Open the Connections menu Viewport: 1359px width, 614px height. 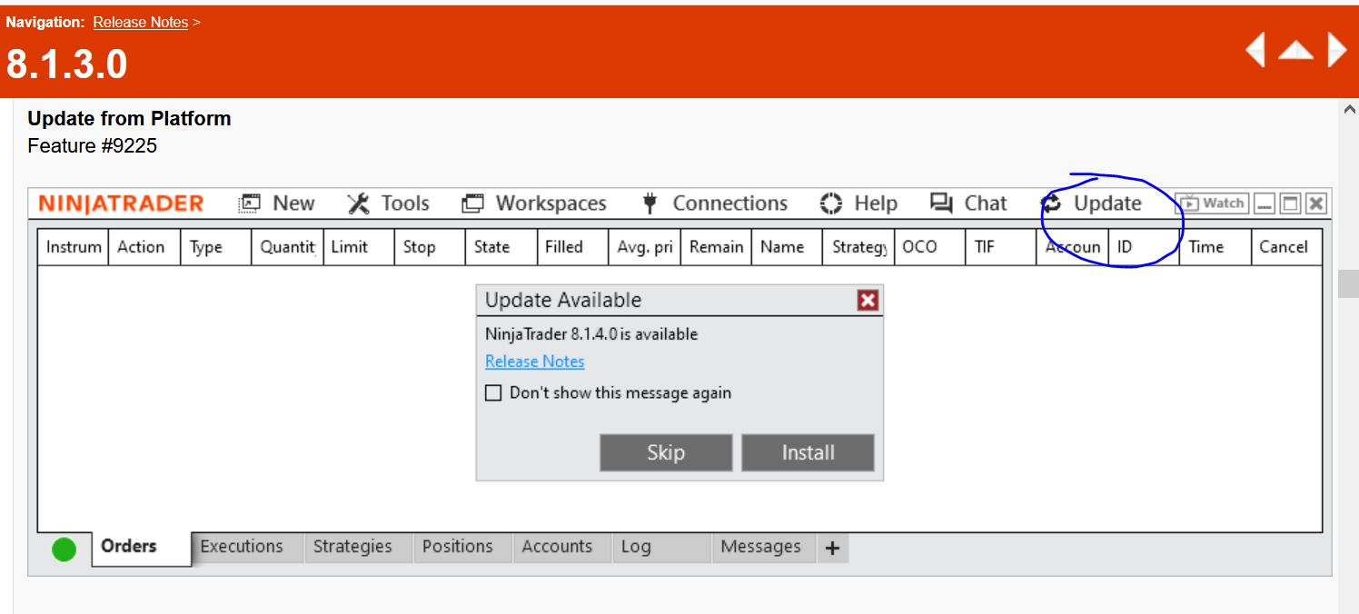pos(714,203)
